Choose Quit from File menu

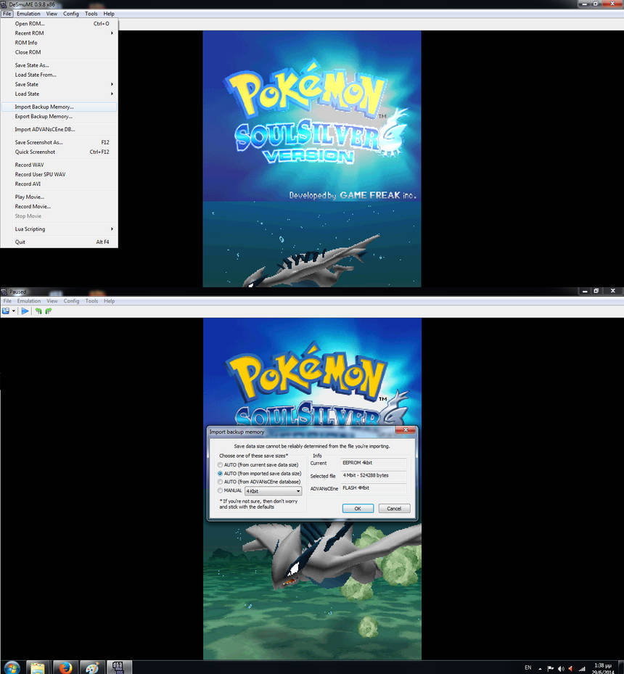(x=59, y=242)
